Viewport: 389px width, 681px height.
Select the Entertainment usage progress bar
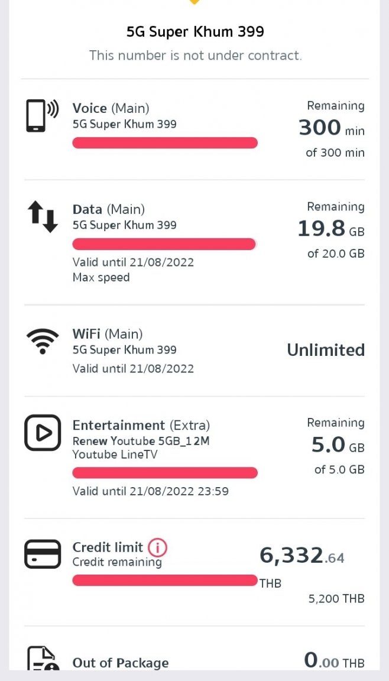tap(165, 472)
